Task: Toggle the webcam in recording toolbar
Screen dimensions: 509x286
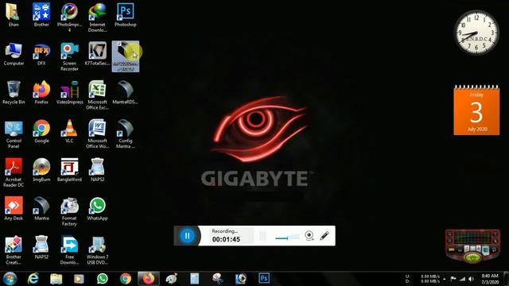Action: (x=309, y=236)
